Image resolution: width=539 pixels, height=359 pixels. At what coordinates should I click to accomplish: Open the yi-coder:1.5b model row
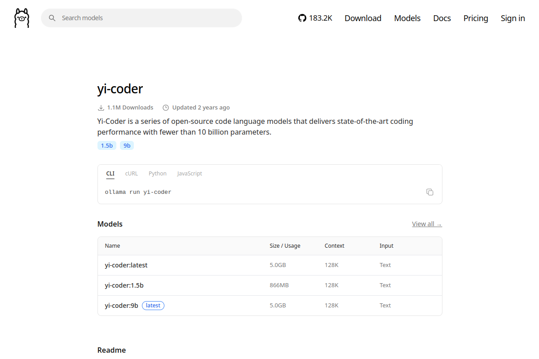[x=270, y=285]
